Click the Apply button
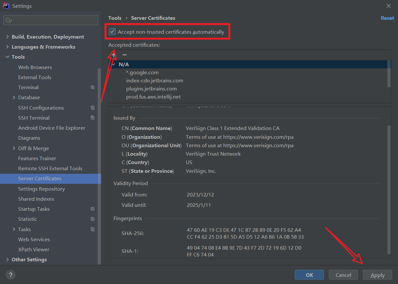 (x=378, y=275)
